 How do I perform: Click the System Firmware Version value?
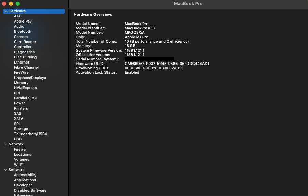pyautogui.click(x=135, y=50)
